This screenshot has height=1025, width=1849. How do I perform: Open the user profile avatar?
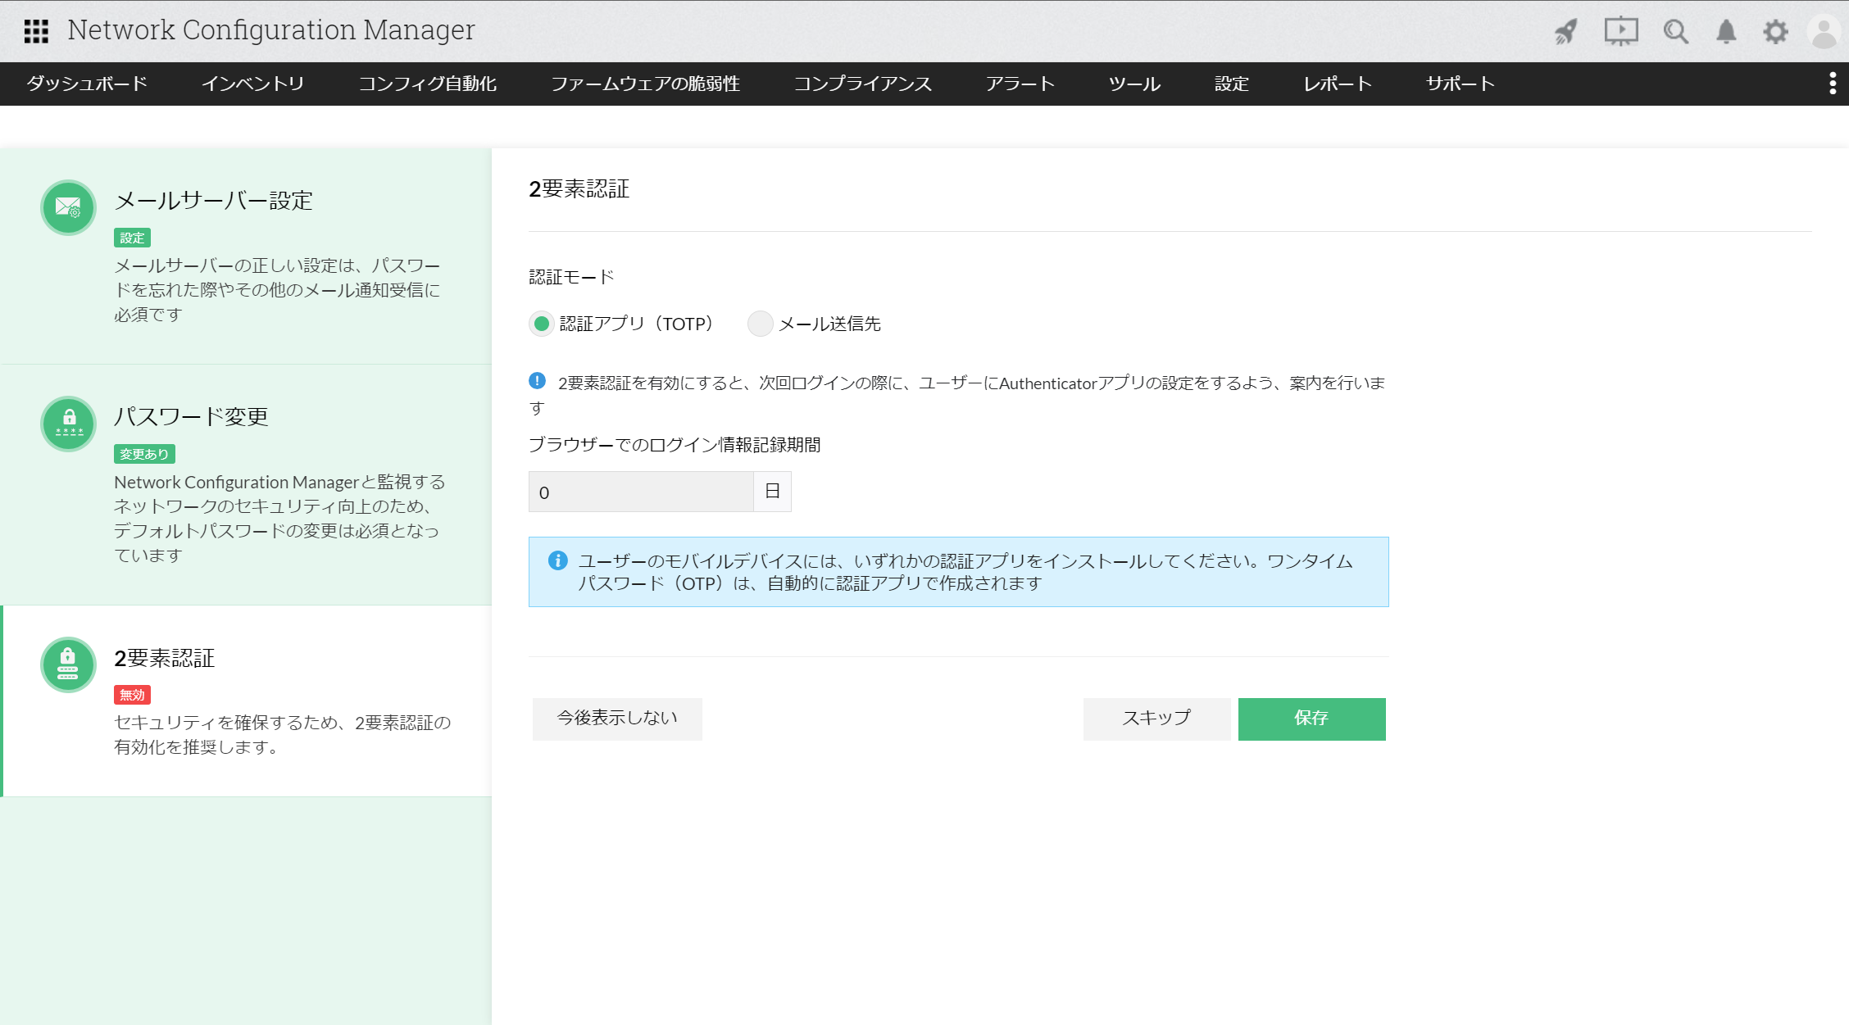pos(1824,32)
